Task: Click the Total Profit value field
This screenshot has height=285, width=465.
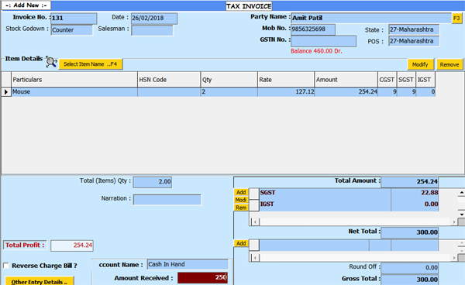Action: pos(72,246)
